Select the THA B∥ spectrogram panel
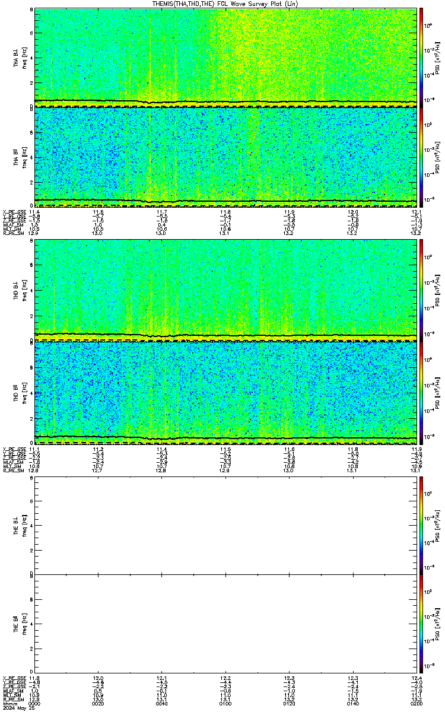 [x=225, y=157]
